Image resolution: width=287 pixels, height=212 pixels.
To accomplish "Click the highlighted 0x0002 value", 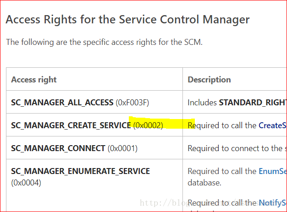I will pos(148,125).
